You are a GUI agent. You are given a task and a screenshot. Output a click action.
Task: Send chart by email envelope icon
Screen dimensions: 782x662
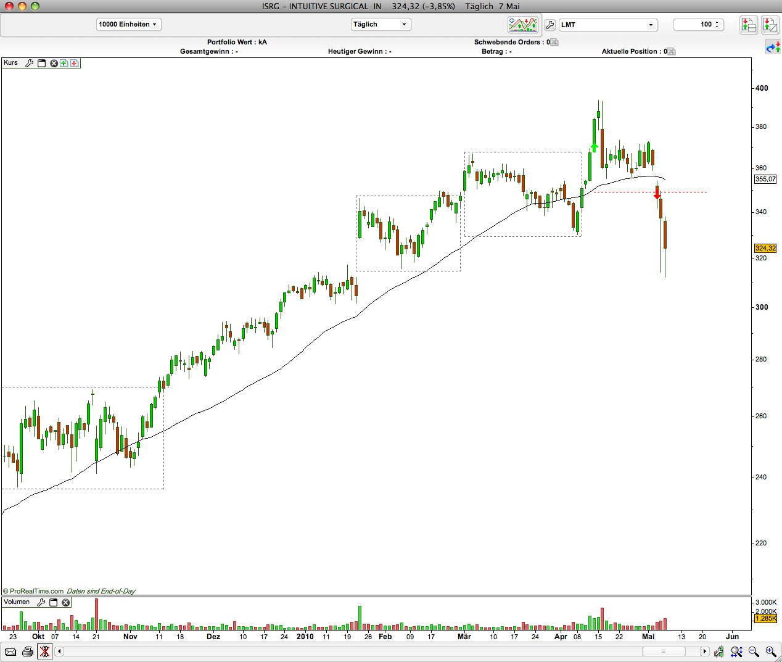pyautogui.click(x=10, y=652)
